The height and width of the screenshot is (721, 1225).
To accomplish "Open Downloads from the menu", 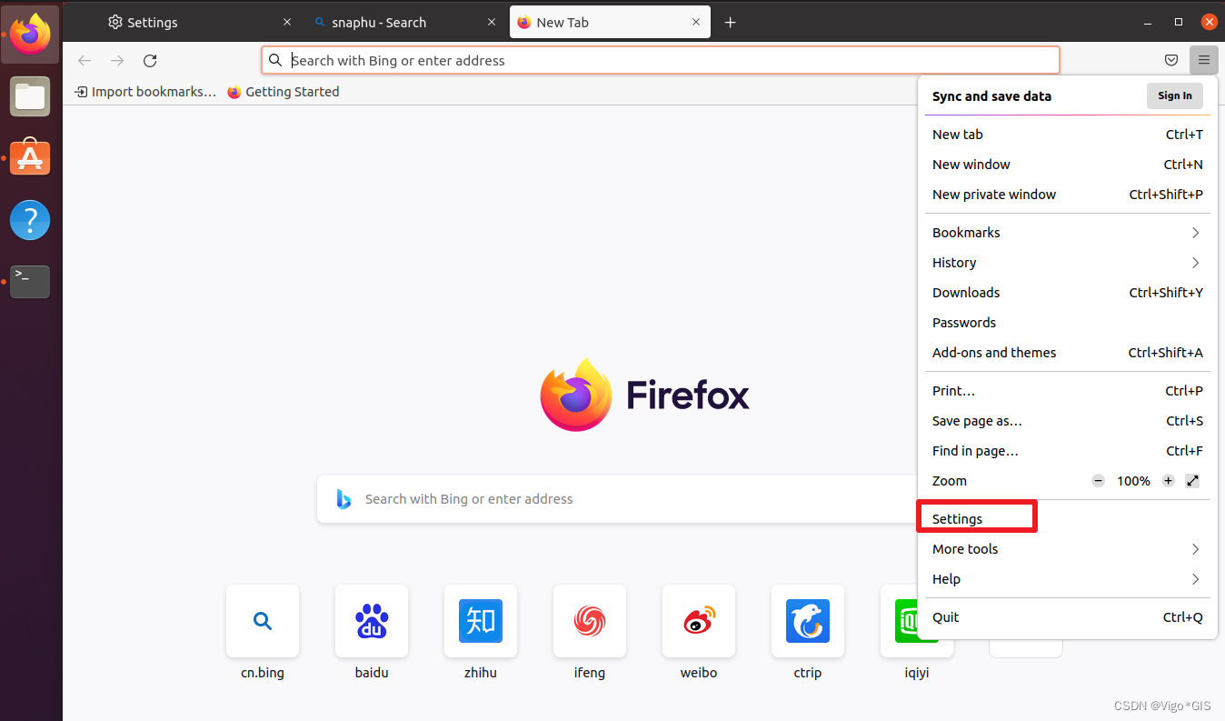I will [1068, 293].
